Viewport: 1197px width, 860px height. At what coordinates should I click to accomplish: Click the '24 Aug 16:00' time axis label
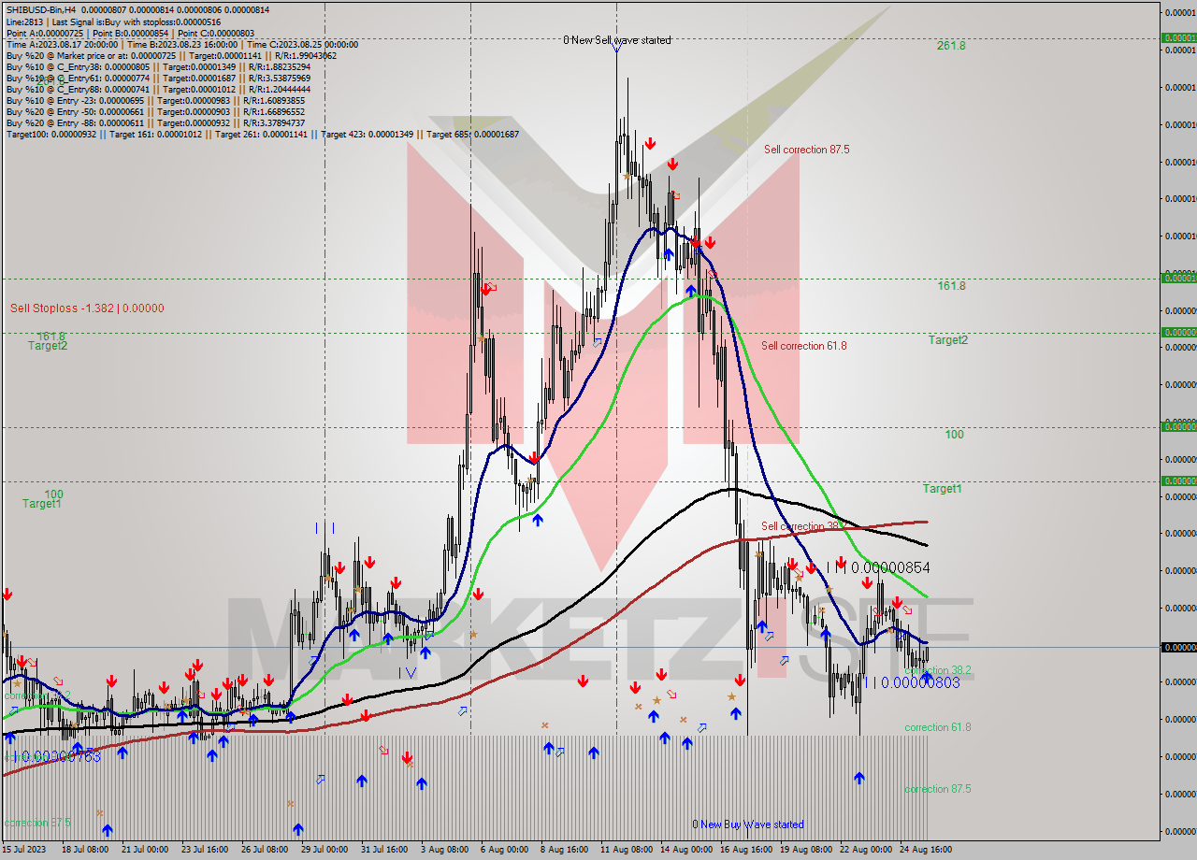point(926,850)
